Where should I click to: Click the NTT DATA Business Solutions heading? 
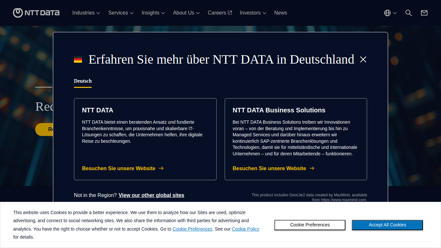click(x=279, y=110)
